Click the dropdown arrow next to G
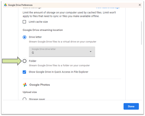This screenshot has height=116, width=145. point(91,52)
